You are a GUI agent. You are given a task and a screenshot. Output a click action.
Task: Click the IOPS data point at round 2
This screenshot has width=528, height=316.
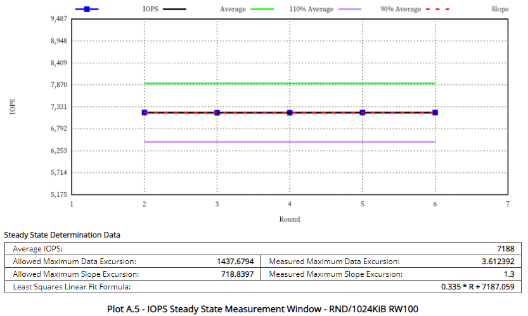coord(145,112)
